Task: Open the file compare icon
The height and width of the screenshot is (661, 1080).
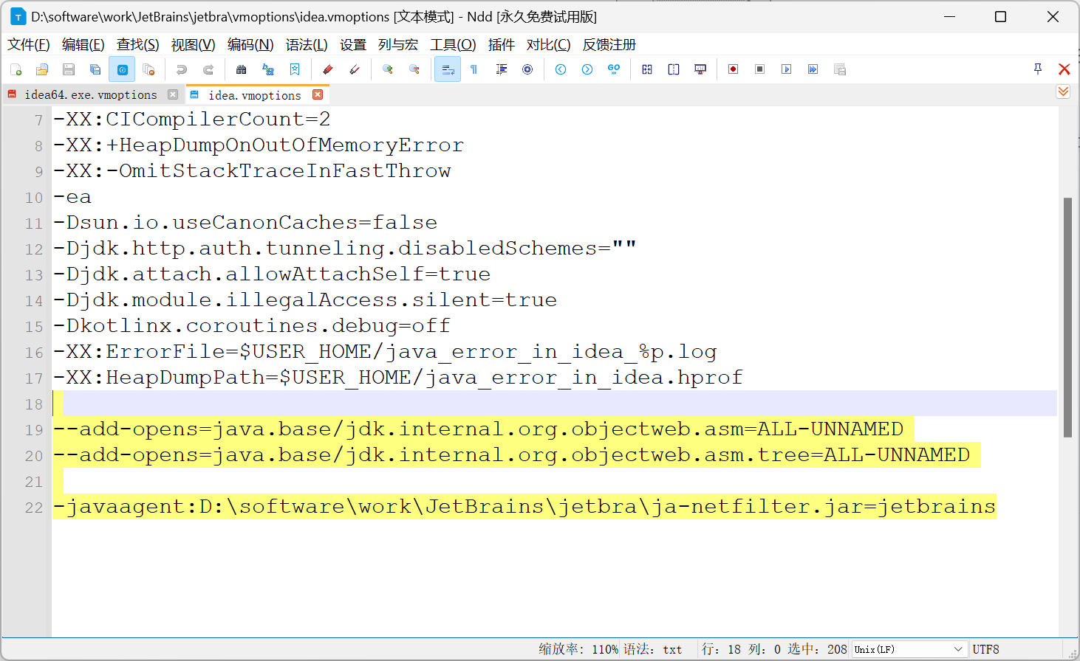Action: pos(647,69)
